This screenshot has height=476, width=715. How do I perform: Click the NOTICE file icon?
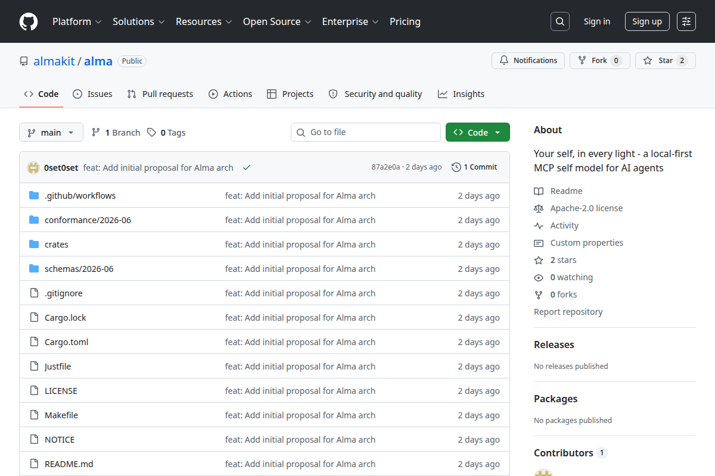click(34, 440)
